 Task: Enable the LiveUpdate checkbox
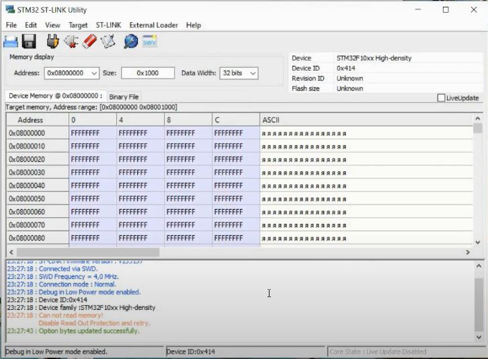[x=441, y=98]
